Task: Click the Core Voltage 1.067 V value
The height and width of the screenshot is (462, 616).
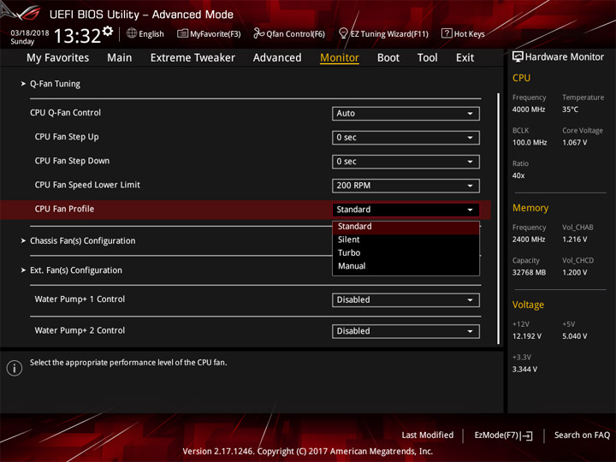Action: (574, 143)
